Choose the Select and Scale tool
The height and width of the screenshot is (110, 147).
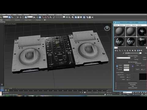click(x=26, y=17)
